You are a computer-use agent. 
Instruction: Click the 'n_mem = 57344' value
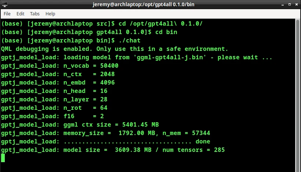186,133
